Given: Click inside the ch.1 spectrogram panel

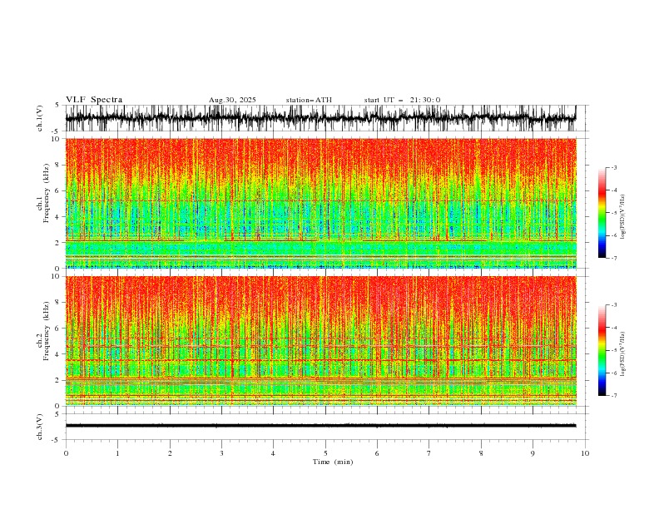Looking at the screenshot, I should point(320,203).
